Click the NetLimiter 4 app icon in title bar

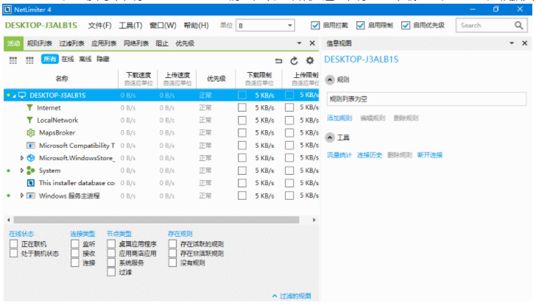tap(7, 10)
